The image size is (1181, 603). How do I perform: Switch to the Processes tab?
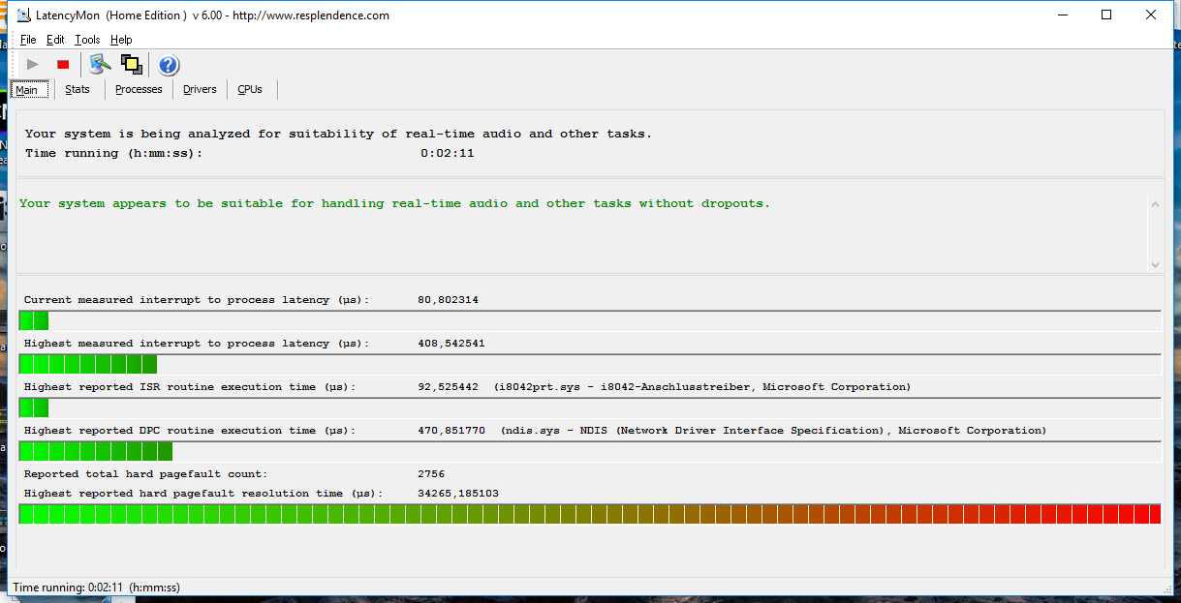(139, 90)
